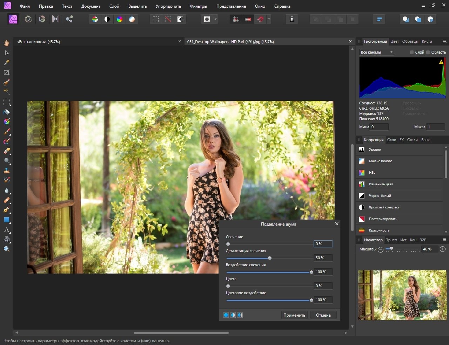Pick the Color Picker eyedropper tool
Screen dimensions: 449x345
[x=7, y=63]
